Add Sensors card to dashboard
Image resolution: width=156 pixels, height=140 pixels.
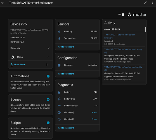66,47
